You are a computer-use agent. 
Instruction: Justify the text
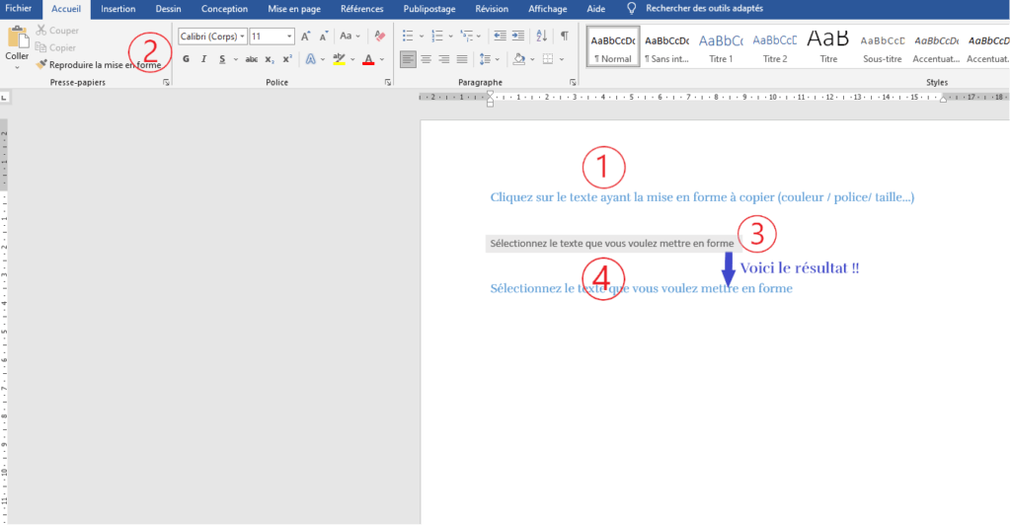pyautogui.click(x=462, y=59)
